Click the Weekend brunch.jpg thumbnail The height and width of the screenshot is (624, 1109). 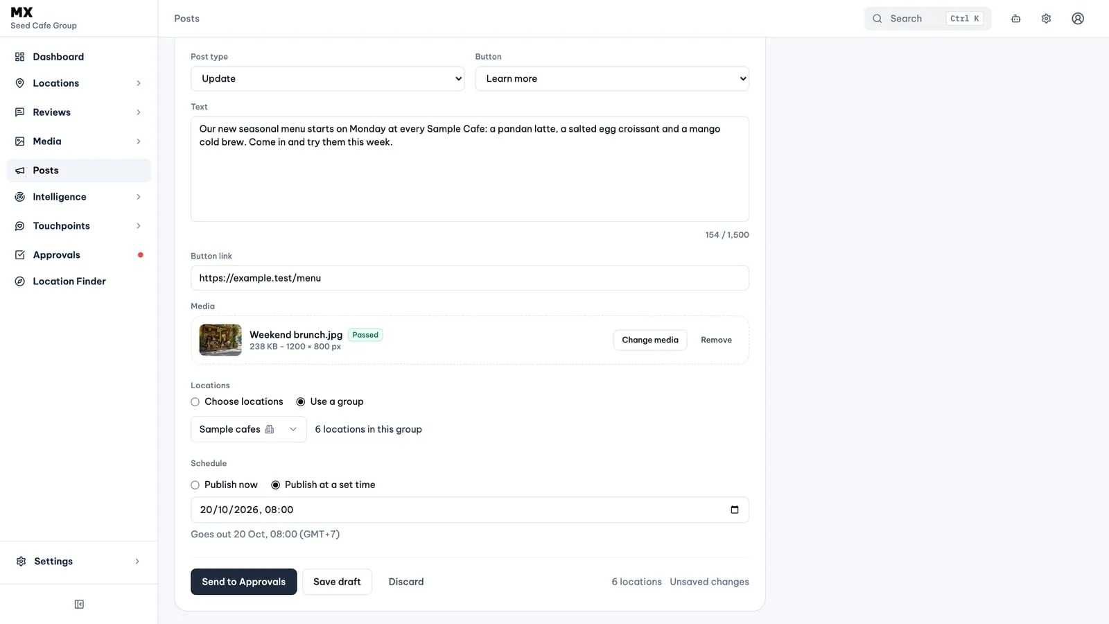click(x=220, y=340)
